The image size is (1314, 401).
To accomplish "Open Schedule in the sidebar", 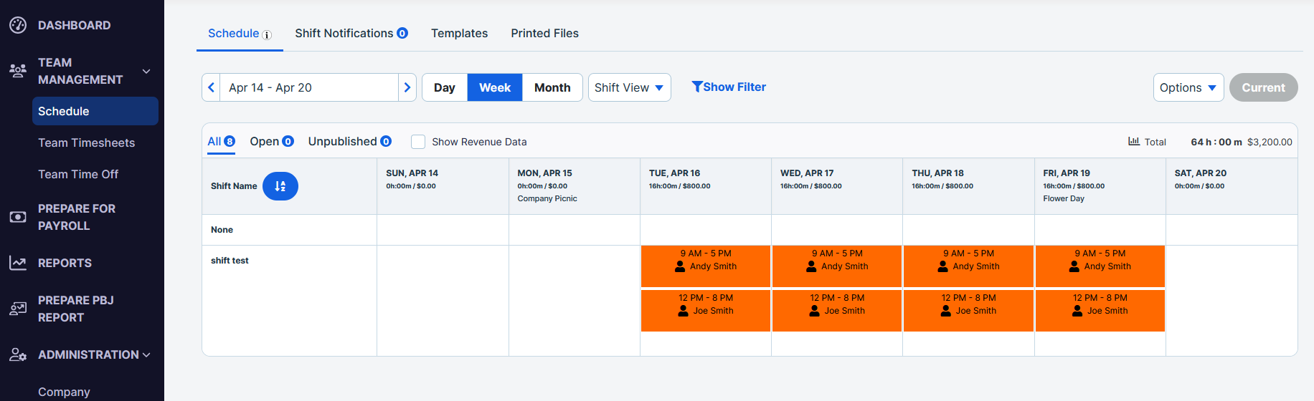I will [95, 111].
